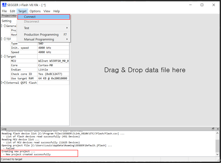The width and height of the screenshot is (221, 163).
Task: Select the WIZnet W55RP20_M0_0 value
Action: tap(53, 61)
